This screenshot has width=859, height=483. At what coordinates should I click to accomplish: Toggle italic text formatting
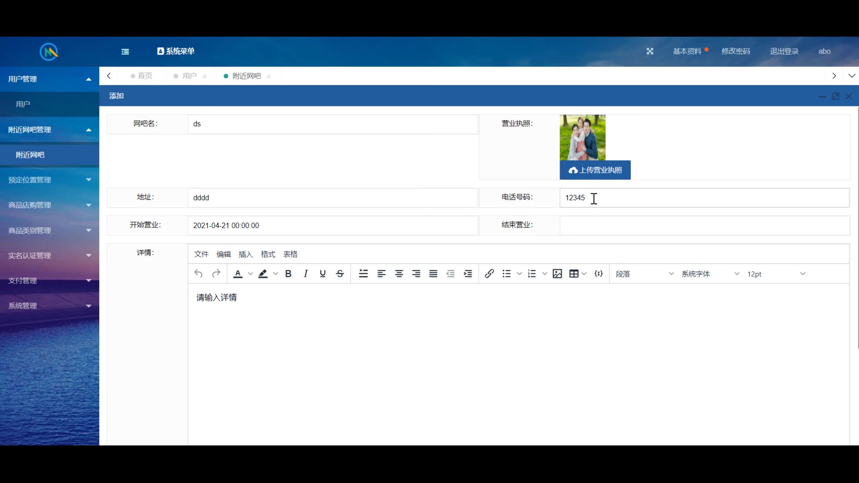[306, 274]
